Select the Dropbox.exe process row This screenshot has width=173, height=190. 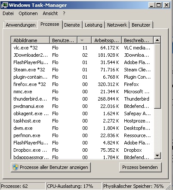(x=82, y=150)
